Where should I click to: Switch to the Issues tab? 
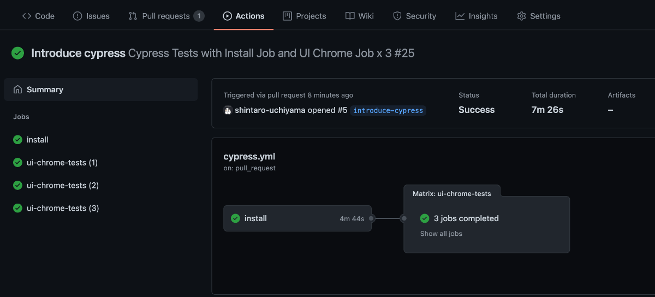[91, 16]
